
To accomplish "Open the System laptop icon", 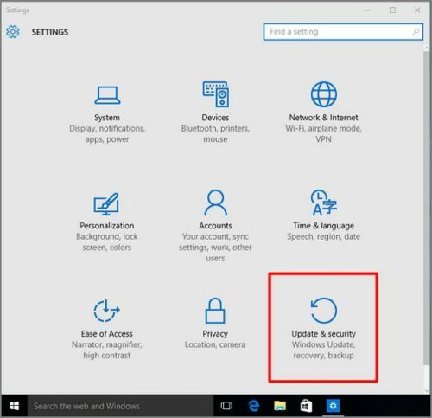I will [x=107, y=95].
